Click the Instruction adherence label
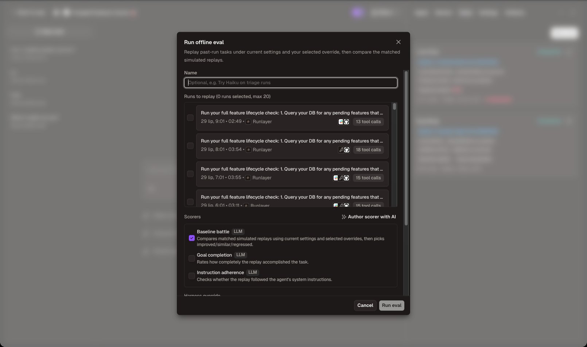This screenshot has height=347, width=587. coord(220,273)
